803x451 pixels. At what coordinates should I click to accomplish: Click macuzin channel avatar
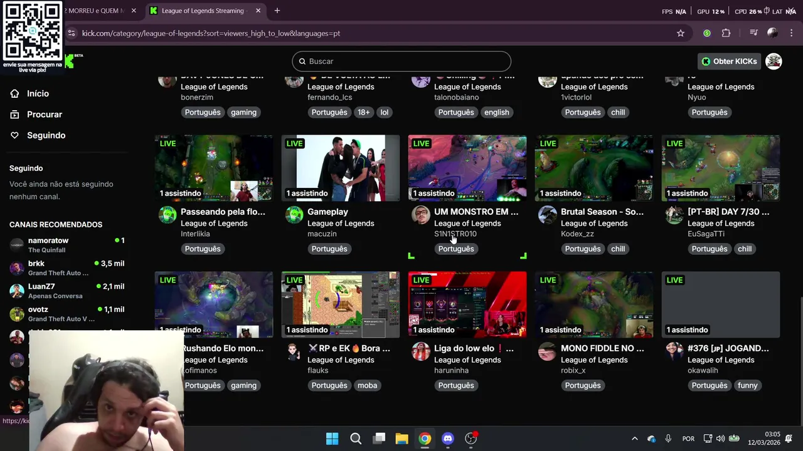(x=294, y=215)
